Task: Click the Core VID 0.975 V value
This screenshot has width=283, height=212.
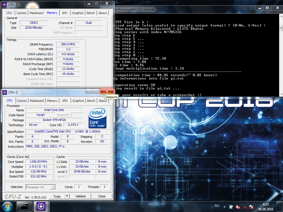Action: (x=73, y=125)
